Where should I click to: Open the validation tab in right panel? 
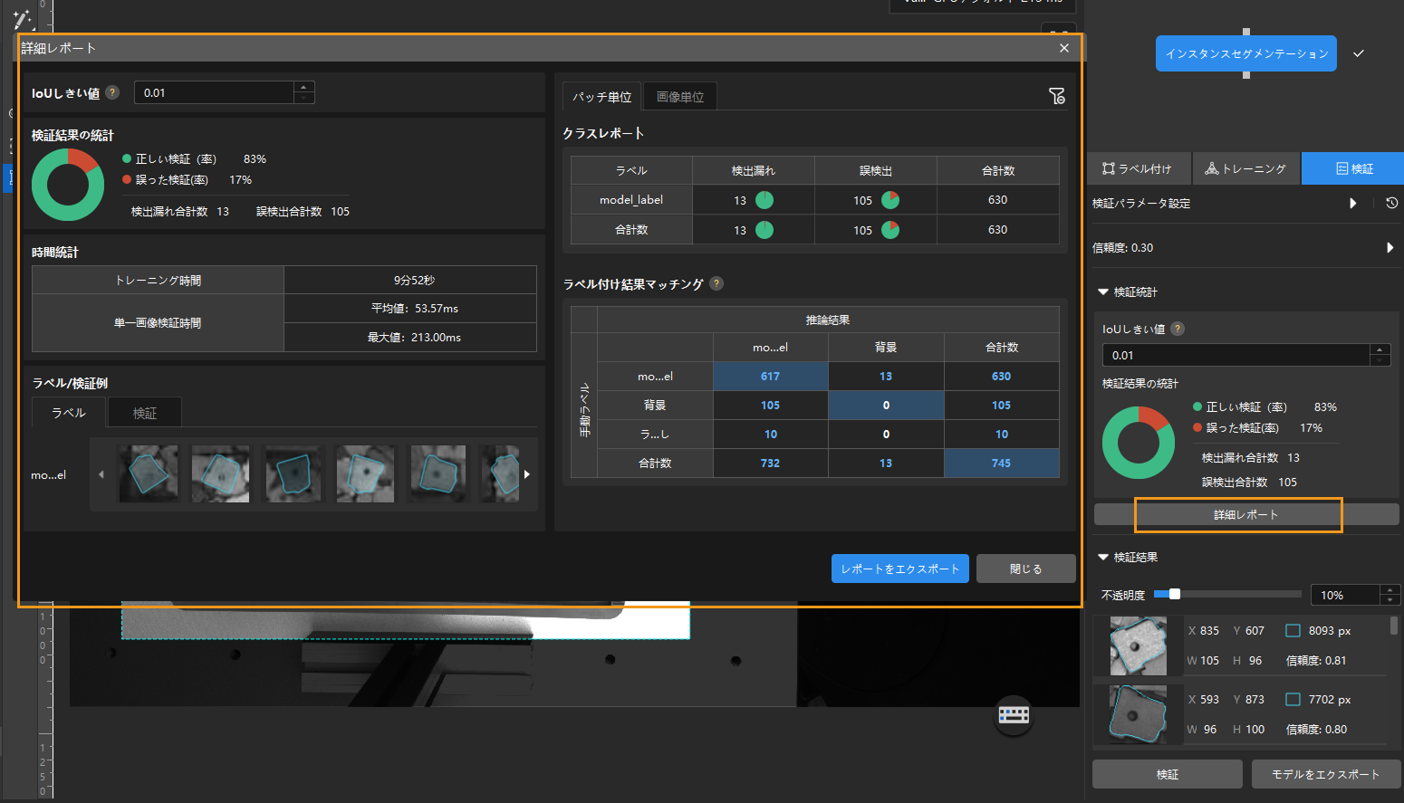(1353, 168)
